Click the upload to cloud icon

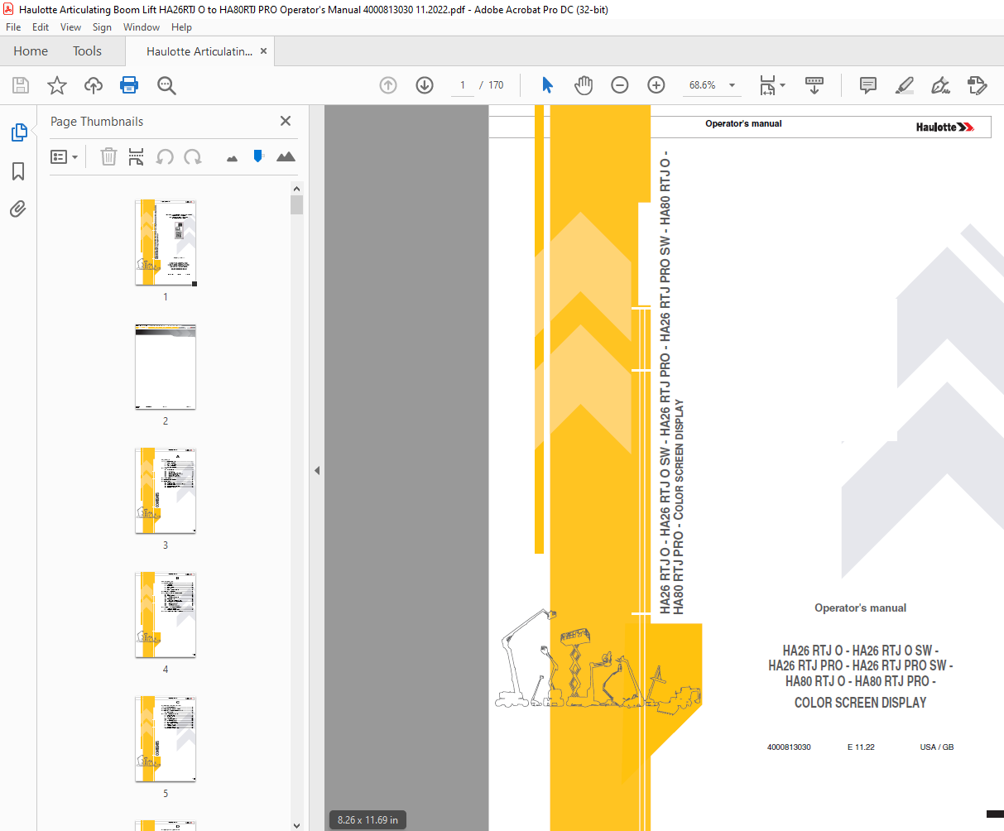(x=94, y=85)
